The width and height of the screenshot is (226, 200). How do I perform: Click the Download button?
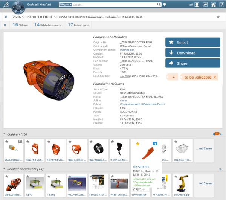coord(193,53)
